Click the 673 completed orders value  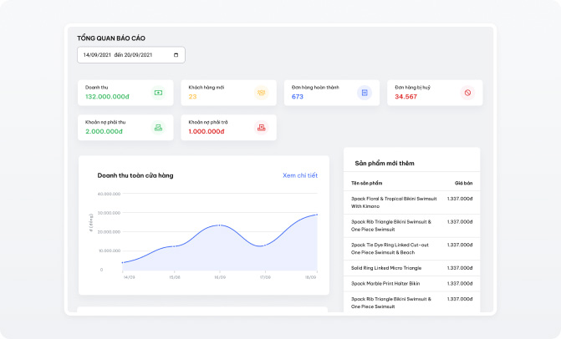coord(298,97)
